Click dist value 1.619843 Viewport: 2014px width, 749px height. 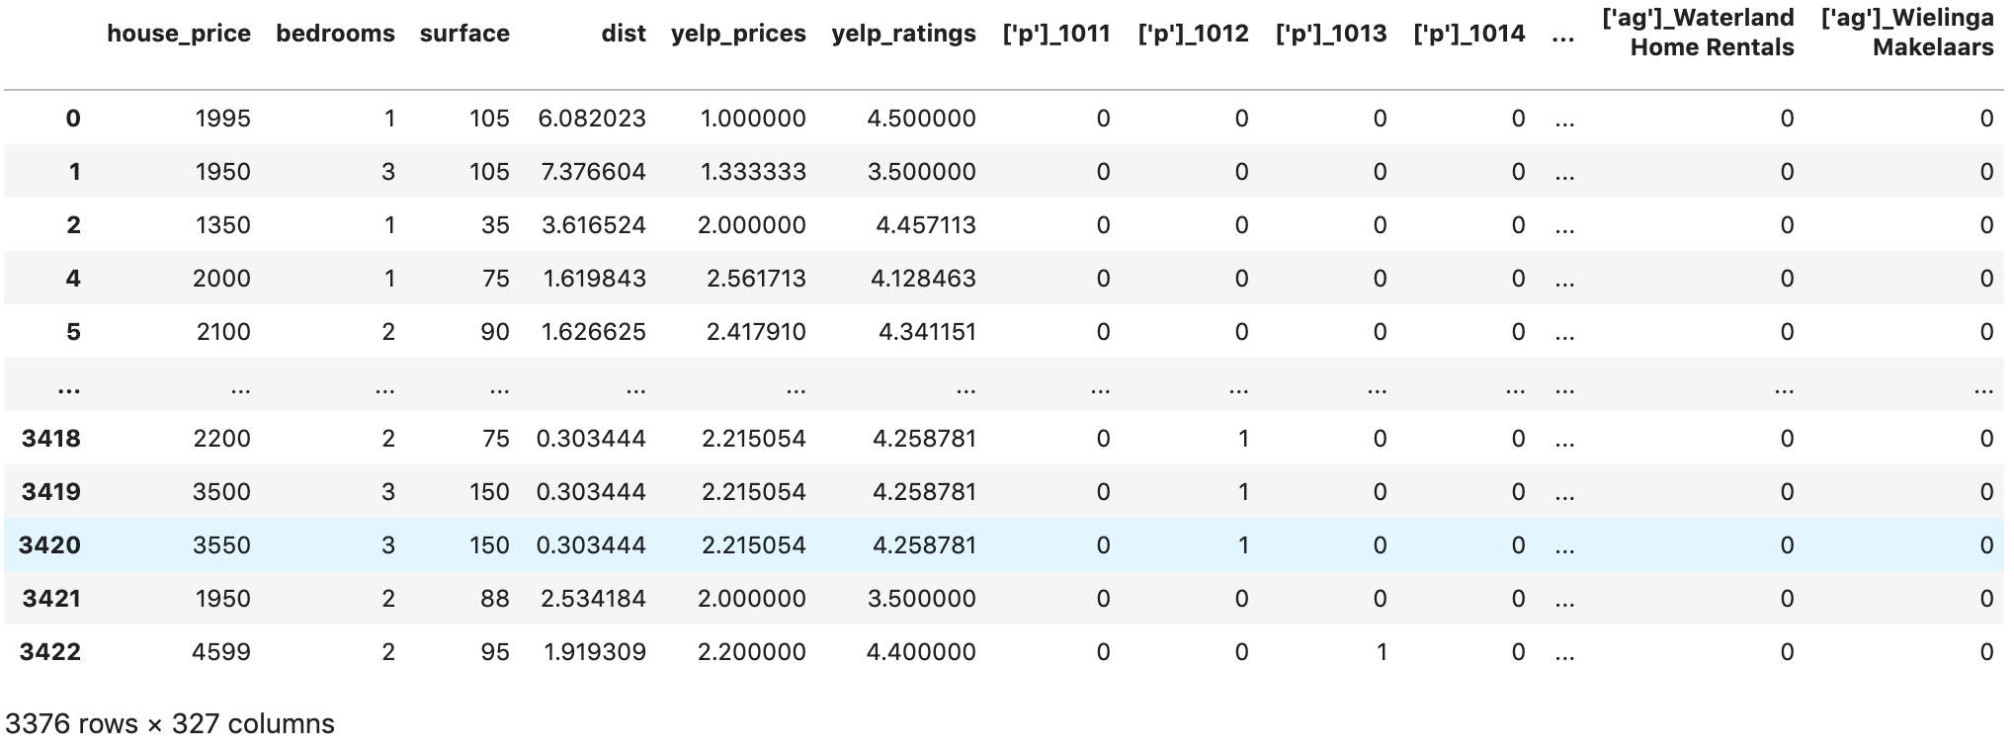click(594, 279)
